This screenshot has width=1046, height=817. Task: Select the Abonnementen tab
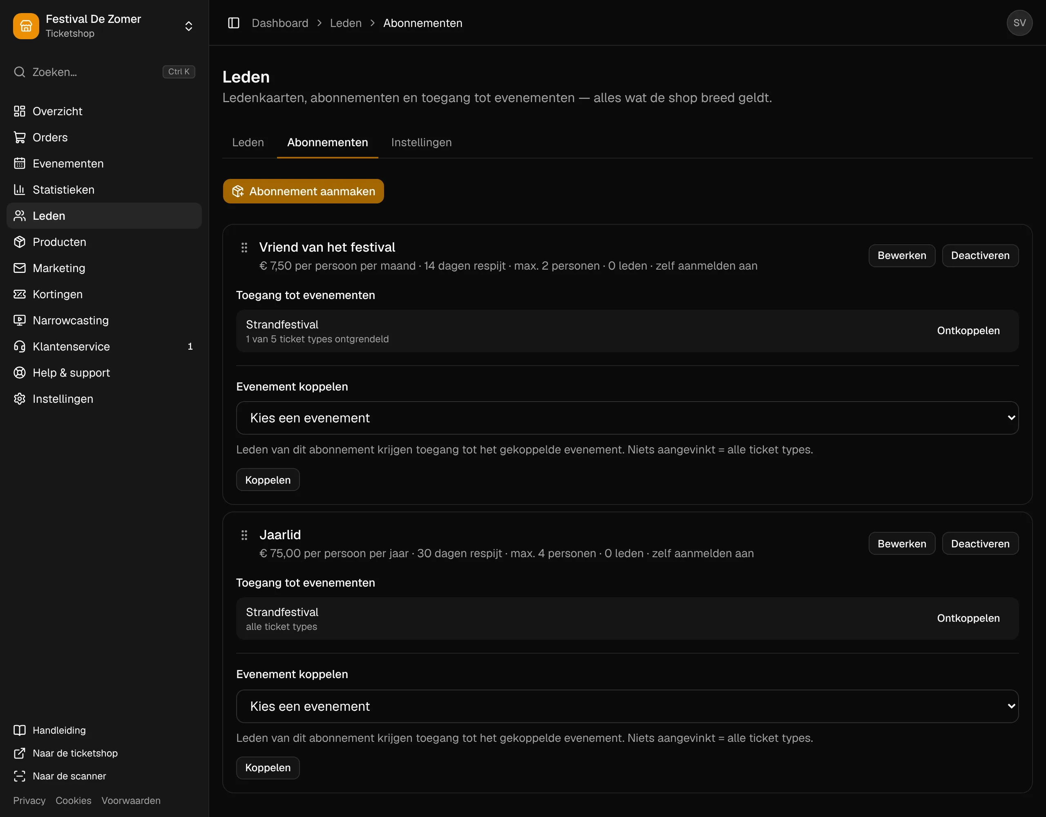(x=328, y=142)
